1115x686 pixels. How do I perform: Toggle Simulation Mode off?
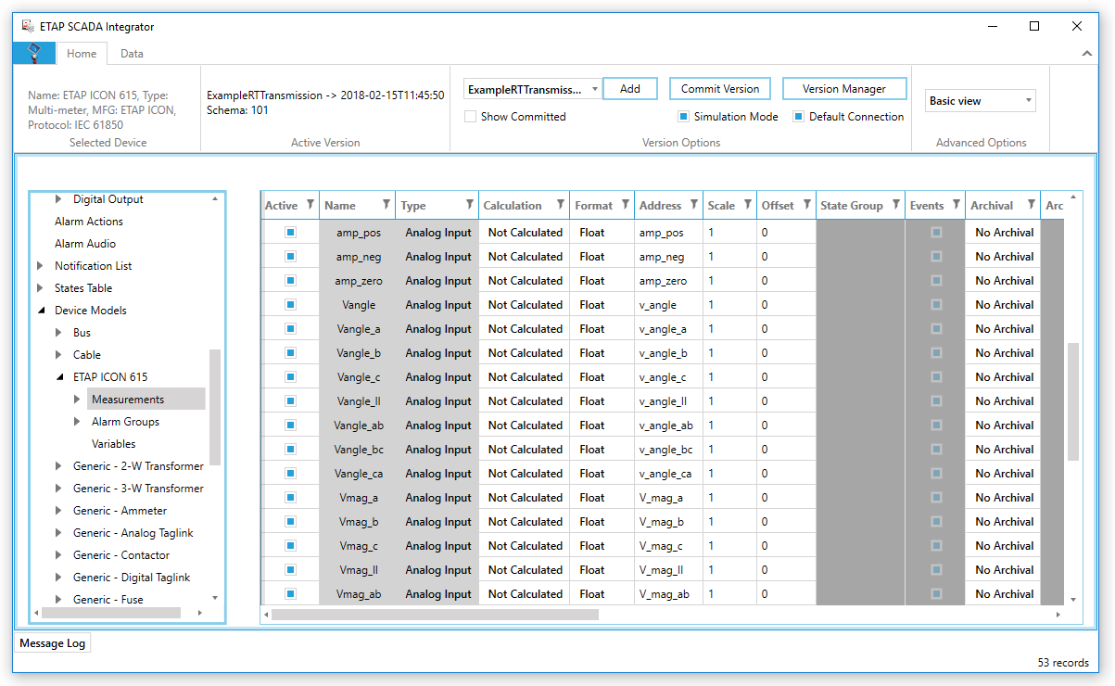tap(683, 116)
